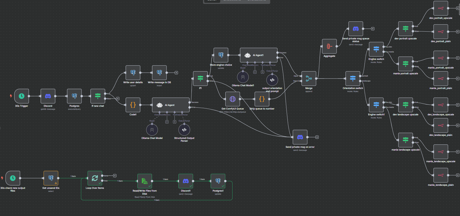The height and width of the screenshot is (216, 460).
Task: Open the Write message in DB node
Action: pos(159,73)
